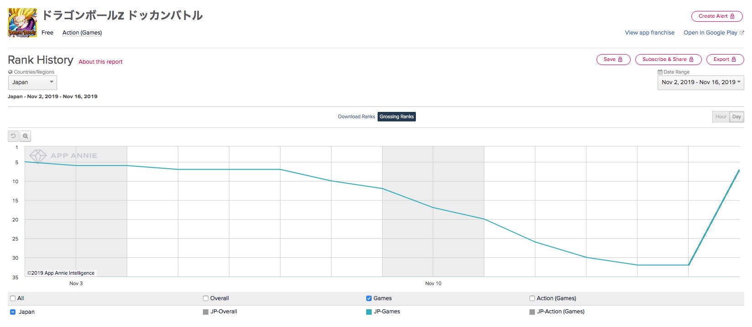Screen dimensions: 752x327
Task: Click the calendar icon beside Date Range
Action: click(660, 72)
